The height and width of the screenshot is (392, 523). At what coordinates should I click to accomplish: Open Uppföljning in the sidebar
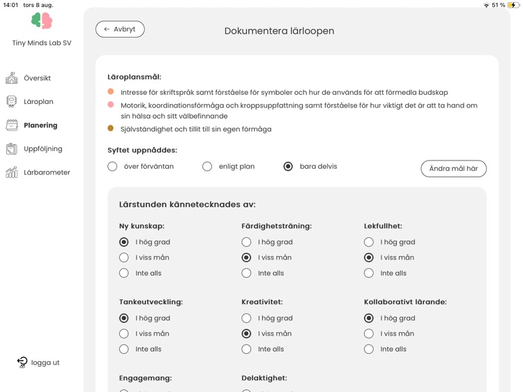point(43,149)
